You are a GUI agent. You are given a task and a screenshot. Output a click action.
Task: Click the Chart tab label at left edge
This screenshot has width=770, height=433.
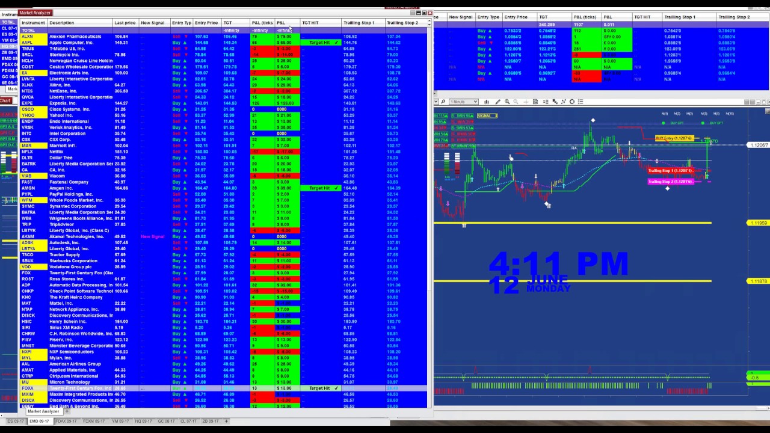tap(6, 100)
